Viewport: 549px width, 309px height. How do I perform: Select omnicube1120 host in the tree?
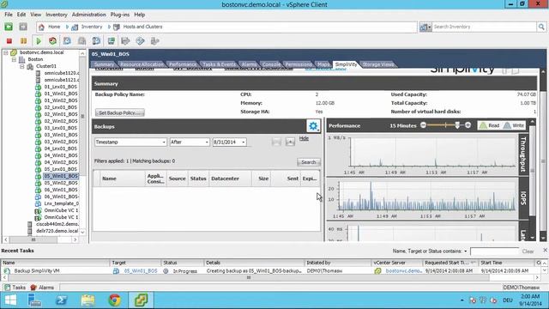[x=61, y=73]
